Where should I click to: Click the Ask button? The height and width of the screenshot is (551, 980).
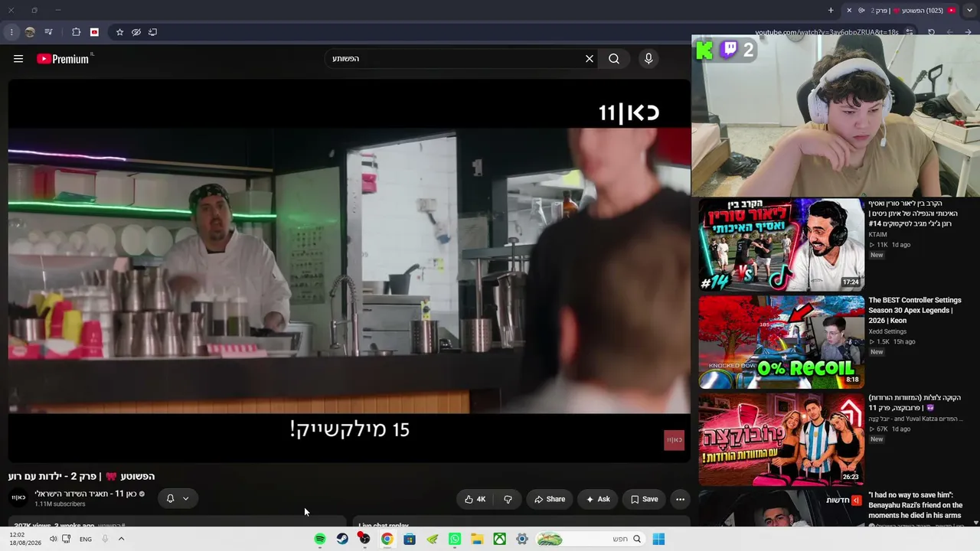(598, 499)
